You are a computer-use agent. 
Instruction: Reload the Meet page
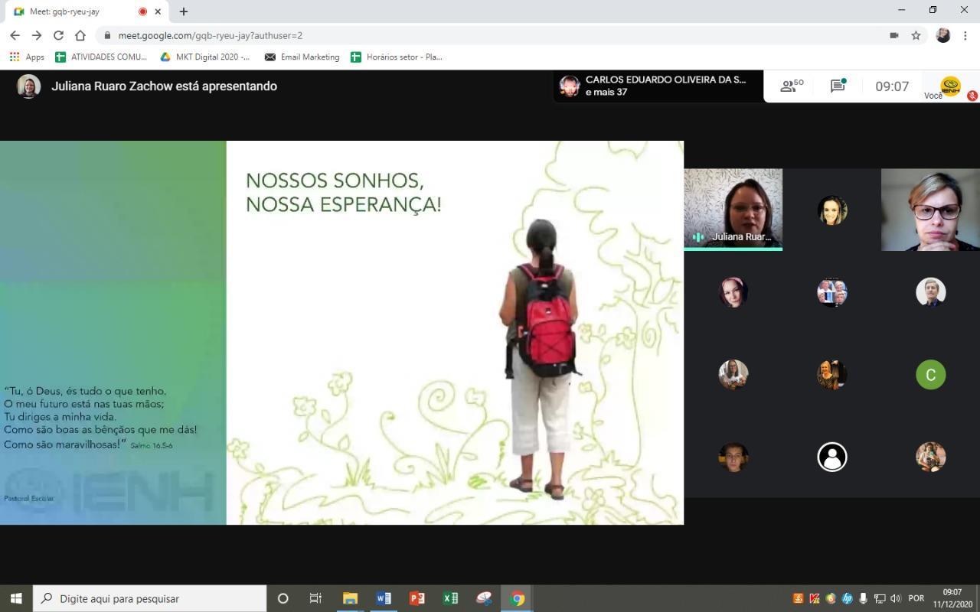click(58, 35)
